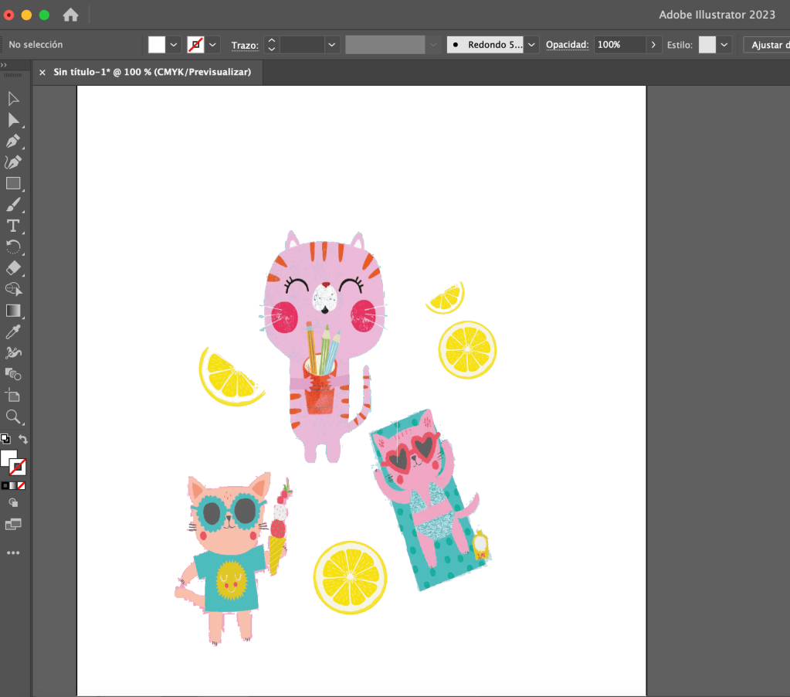The width and height of the screenshot is (790, 697).
Task: Reset to default fill and stroke
Action: (x=5, y=439)
